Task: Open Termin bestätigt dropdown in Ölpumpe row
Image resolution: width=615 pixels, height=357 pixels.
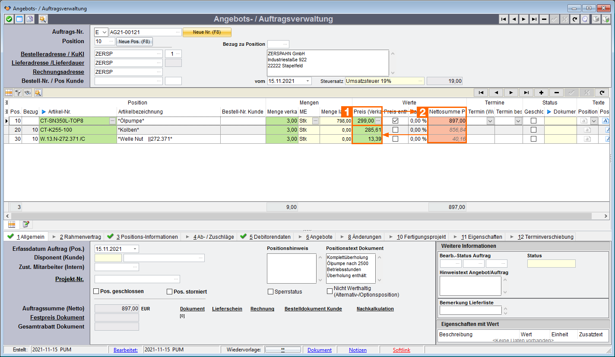Action: click(518, 121)
